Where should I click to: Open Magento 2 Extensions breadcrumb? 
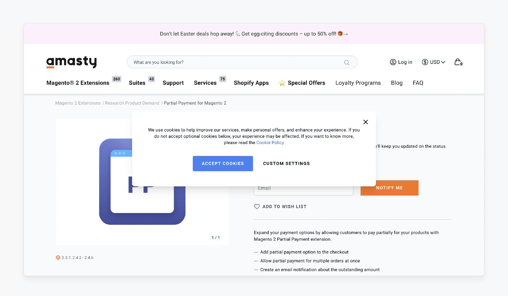pyautogui.click(x=78, y=103)
